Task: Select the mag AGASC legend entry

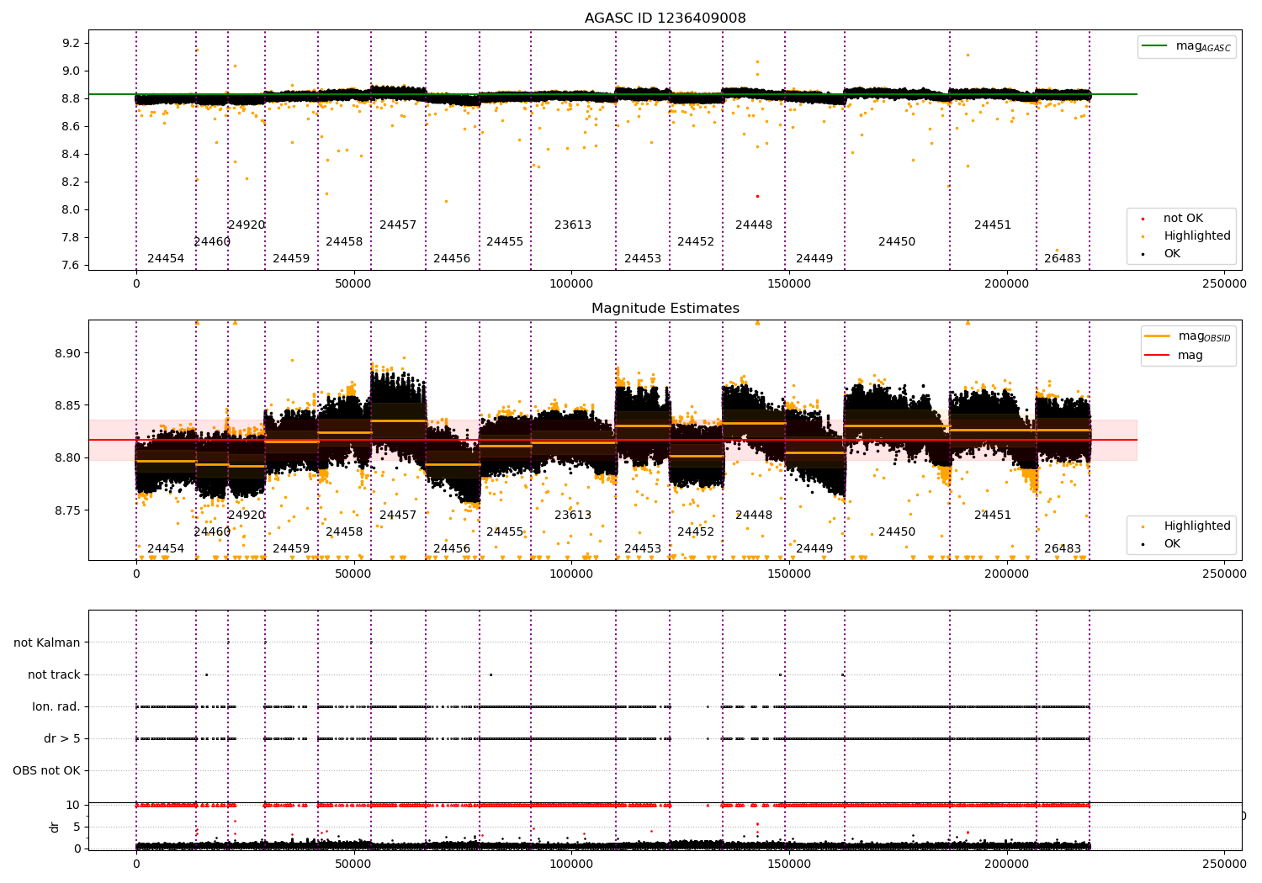Action: (x=1186, y=46)
